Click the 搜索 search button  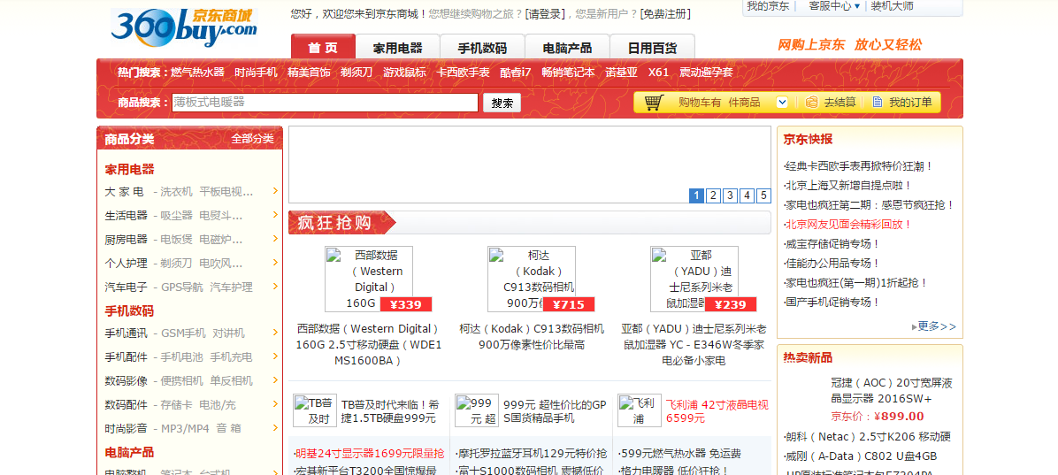502,103
